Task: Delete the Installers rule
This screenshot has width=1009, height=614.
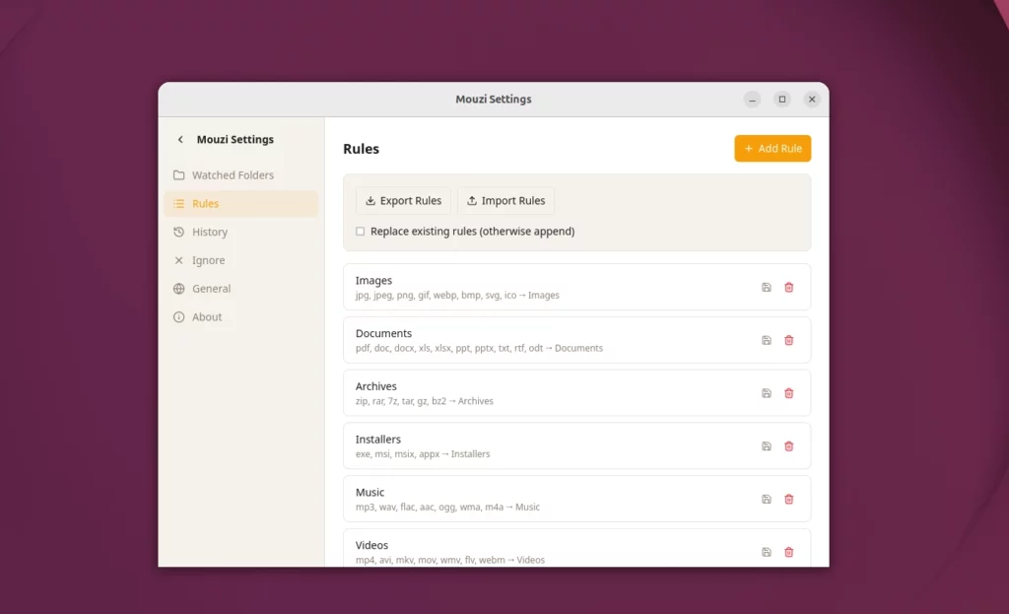Action: click(x=789, y=446)
